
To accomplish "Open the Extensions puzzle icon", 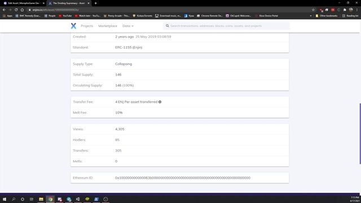I will 345,10.
